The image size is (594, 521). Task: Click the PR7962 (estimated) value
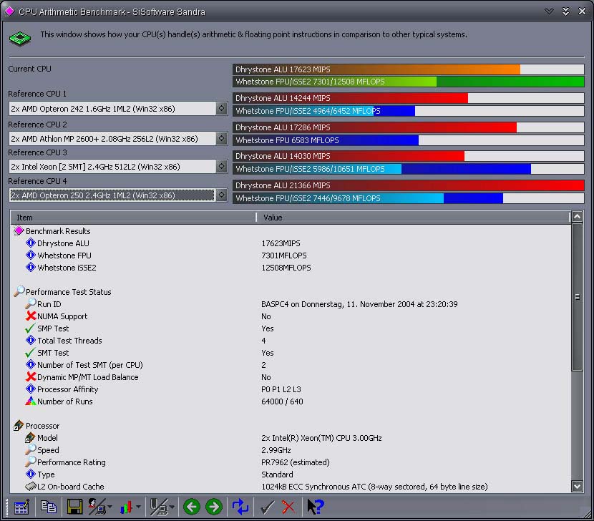pos(296,462)
